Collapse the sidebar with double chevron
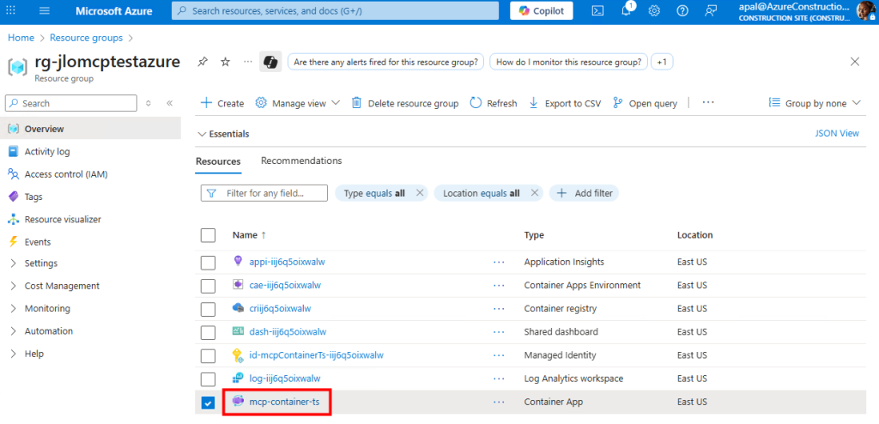The image size is (879, 424). pos(169,103)
